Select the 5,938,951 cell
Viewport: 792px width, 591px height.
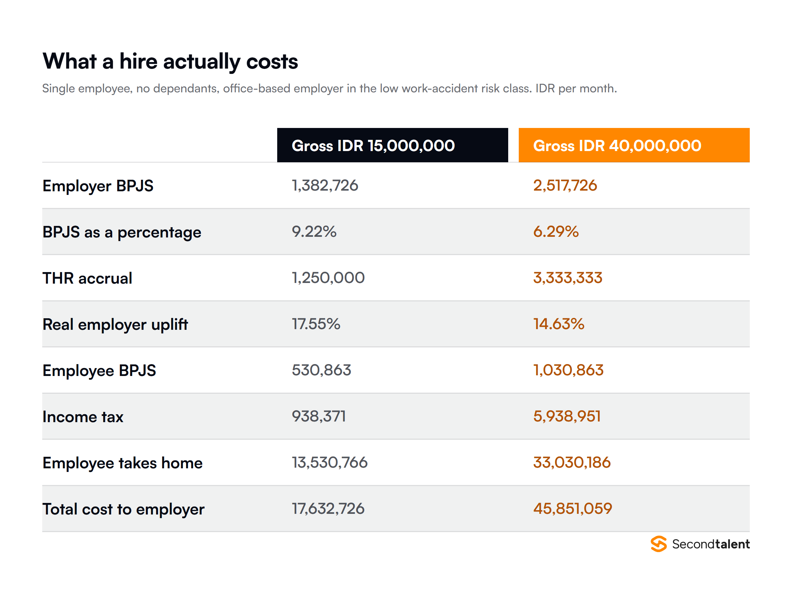coord(567,416)
